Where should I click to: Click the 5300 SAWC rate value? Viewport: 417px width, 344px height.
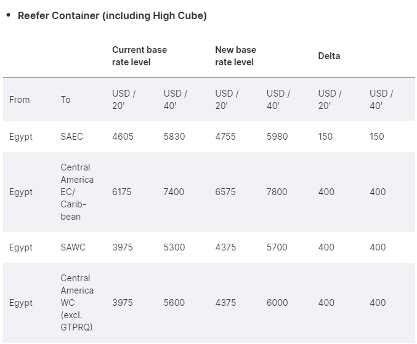174,247
